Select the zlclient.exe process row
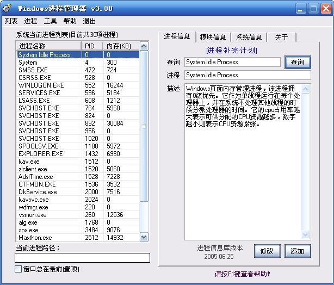 (78, 169)
